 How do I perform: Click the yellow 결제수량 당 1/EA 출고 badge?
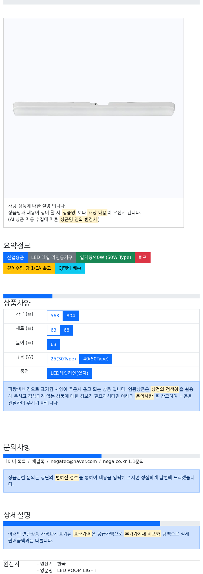(x=29, y=268)
